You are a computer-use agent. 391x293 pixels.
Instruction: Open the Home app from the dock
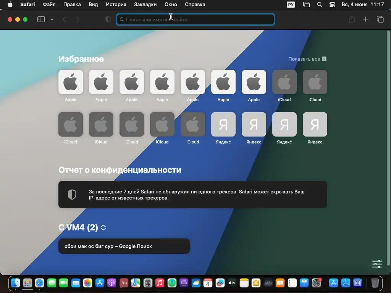tap(256, 283)
